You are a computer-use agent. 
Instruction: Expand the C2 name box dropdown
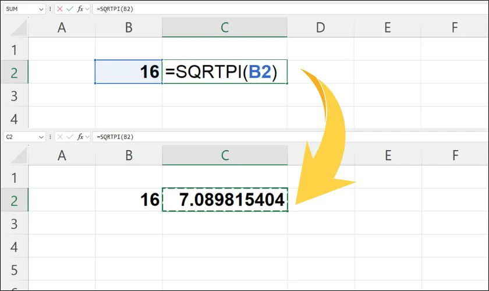41,137
